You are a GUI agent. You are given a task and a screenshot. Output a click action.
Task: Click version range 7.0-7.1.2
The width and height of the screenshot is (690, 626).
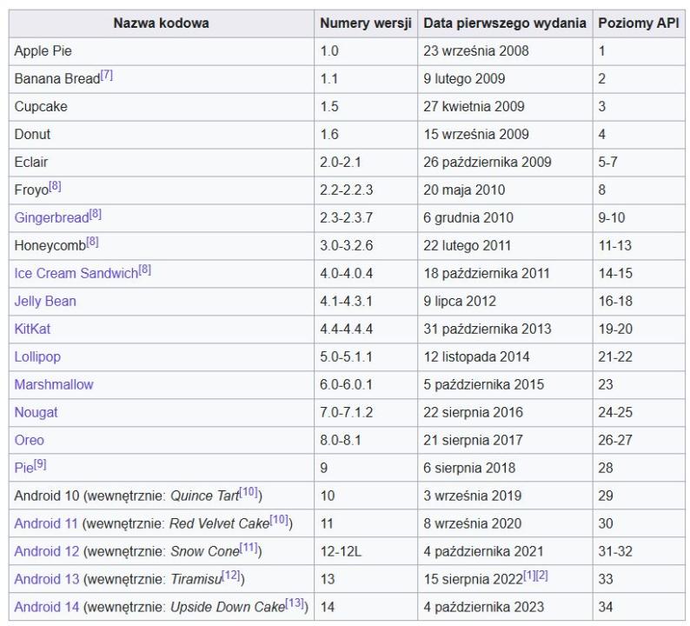347,412
